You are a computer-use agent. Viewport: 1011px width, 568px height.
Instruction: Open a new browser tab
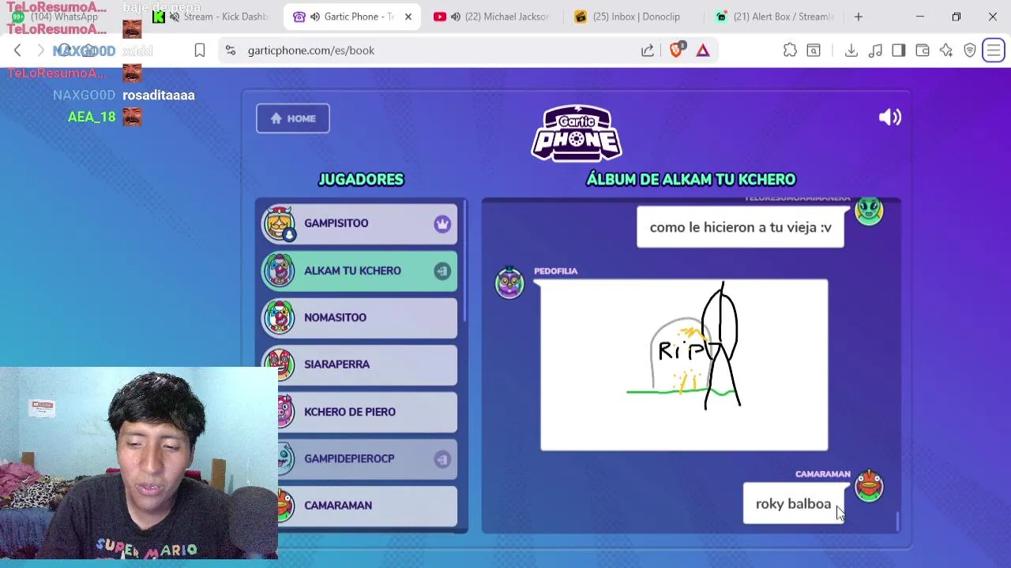858,17
